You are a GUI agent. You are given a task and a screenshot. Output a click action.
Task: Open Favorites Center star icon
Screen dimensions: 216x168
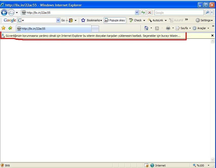coord(4,28)
